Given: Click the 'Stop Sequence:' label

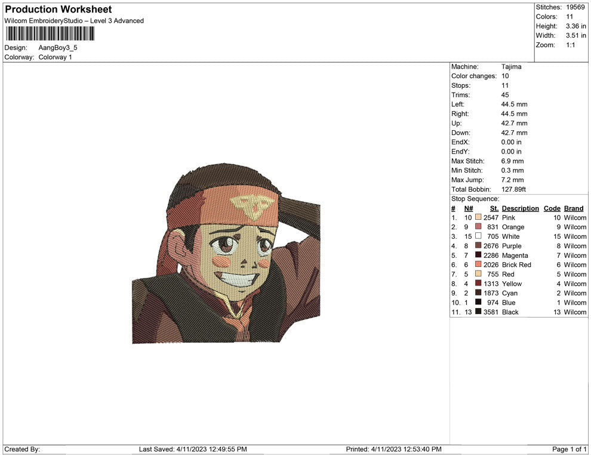Looking at the screenshot, I should point(475,199).
